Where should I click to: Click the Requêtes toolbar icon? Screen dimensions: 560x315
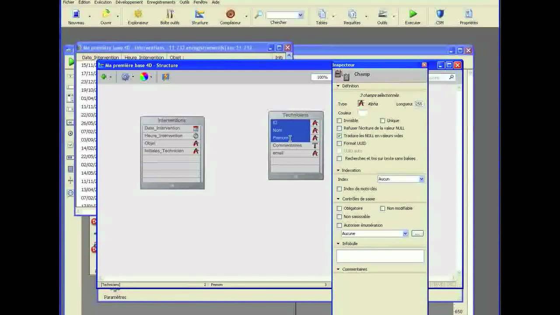pos(352,14)
